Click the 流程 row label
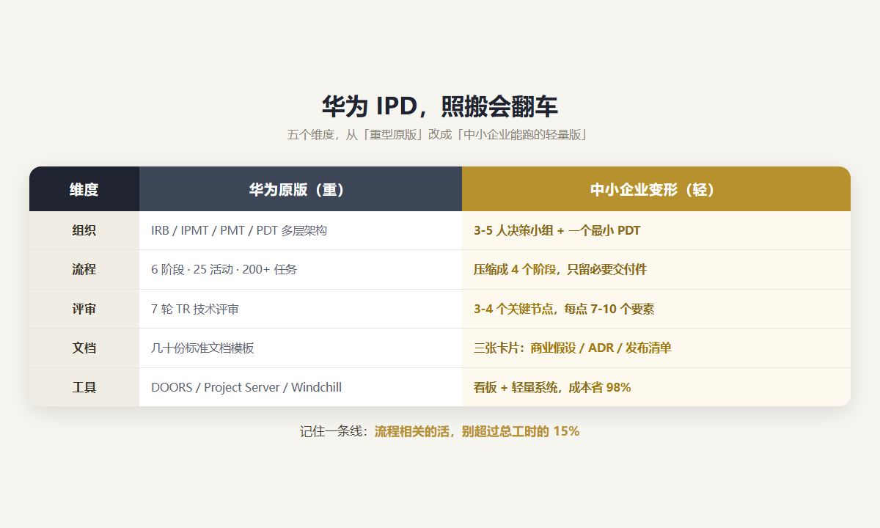 click(x=84, y=269)
